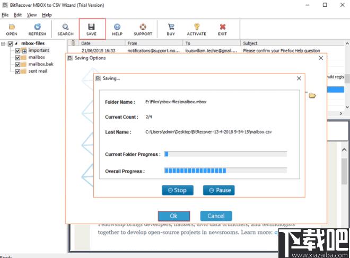Uncheck the mailbox folder checkbox
The height and width of the screenshot is (258, 350).
17,58
